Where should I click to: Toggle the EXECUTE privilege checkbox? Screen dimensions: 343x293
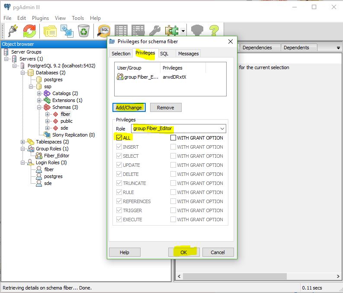[119, 220]
